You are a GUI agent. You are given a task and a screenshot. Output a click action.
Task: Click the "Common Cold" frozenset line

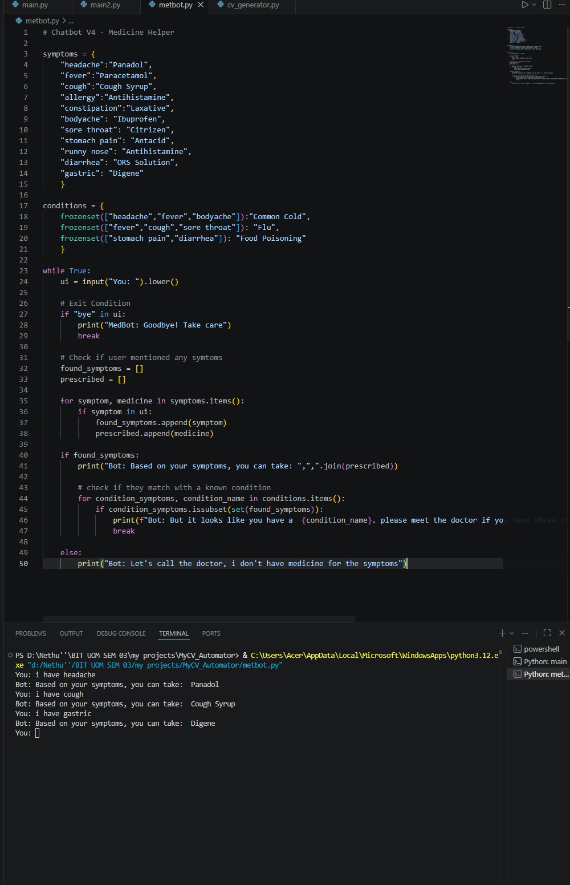tap(185, 216)
